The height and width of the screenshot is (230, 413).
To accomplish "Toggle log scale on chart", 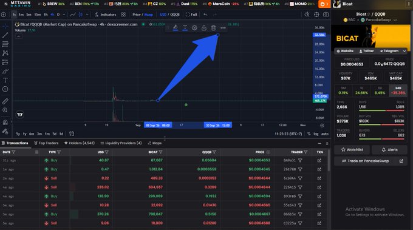I will 316,134.
